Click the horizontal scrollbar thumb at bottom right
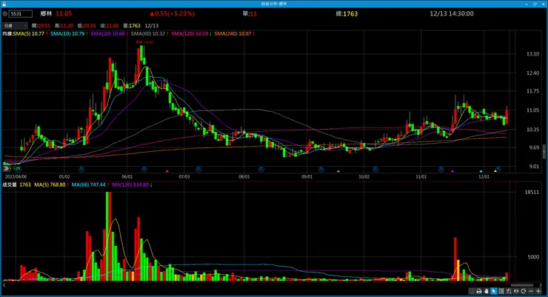The image size is (548, 297). 522,285
